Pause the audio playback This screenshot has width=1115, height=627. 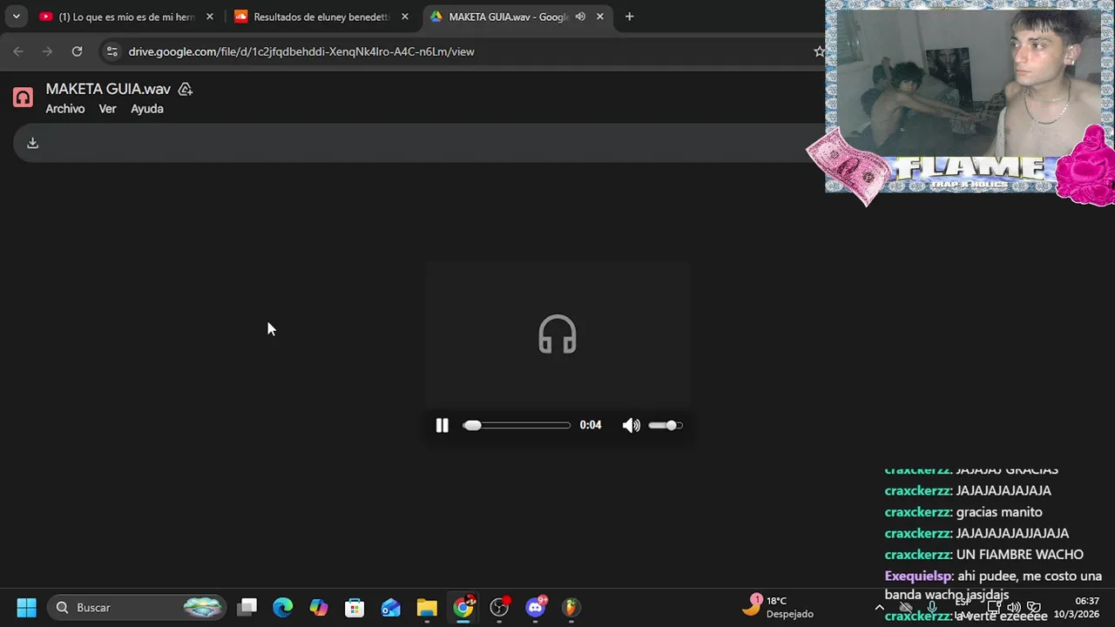pyautogui.click(x=442, y=425)
